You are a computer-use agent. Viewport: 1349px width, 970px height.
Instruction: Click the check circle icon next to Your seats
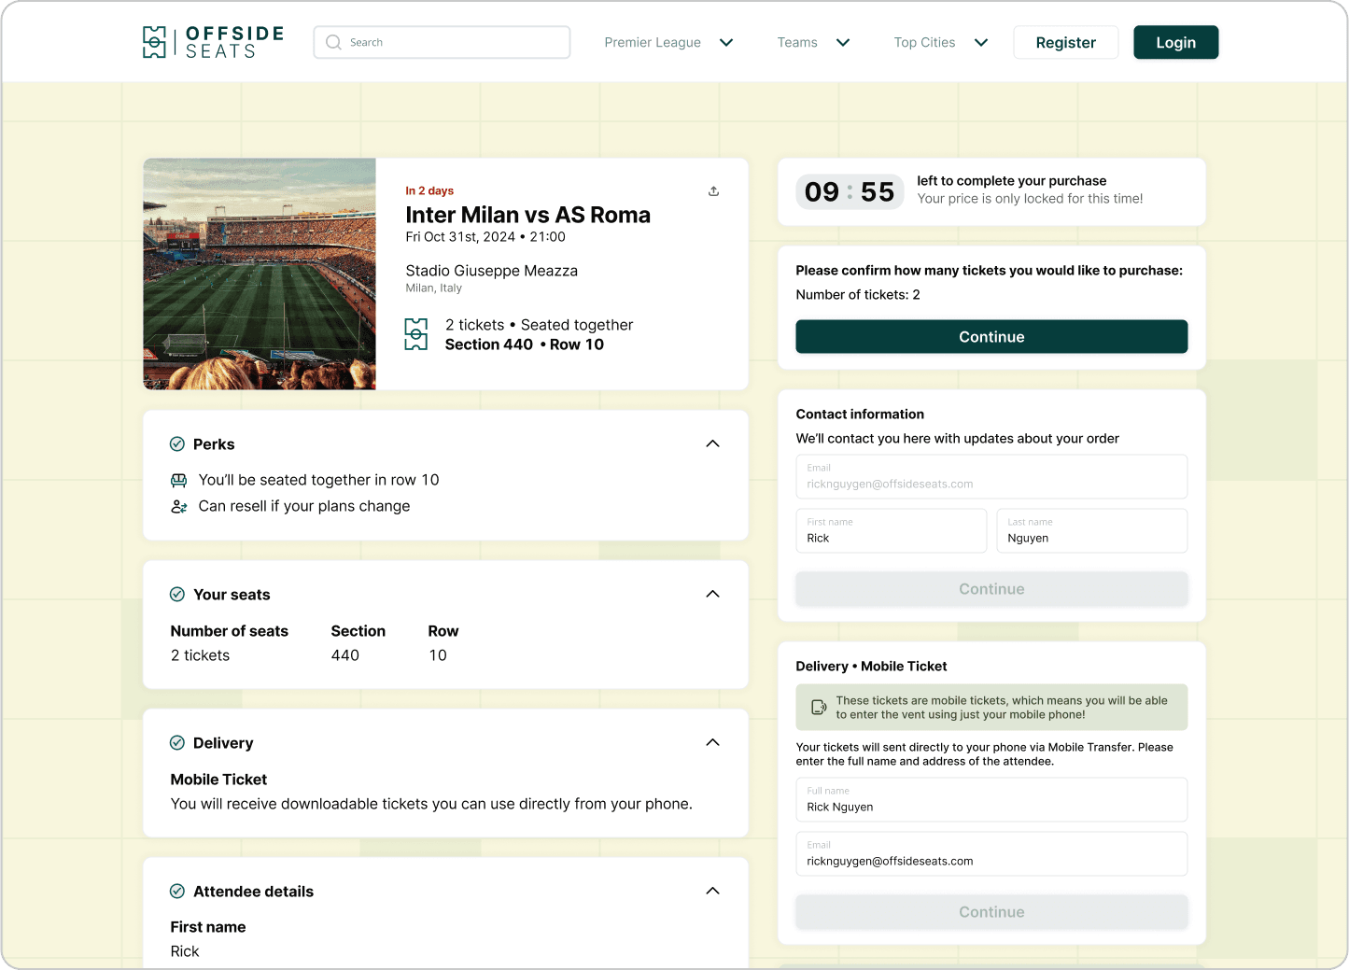click(176, 595)
